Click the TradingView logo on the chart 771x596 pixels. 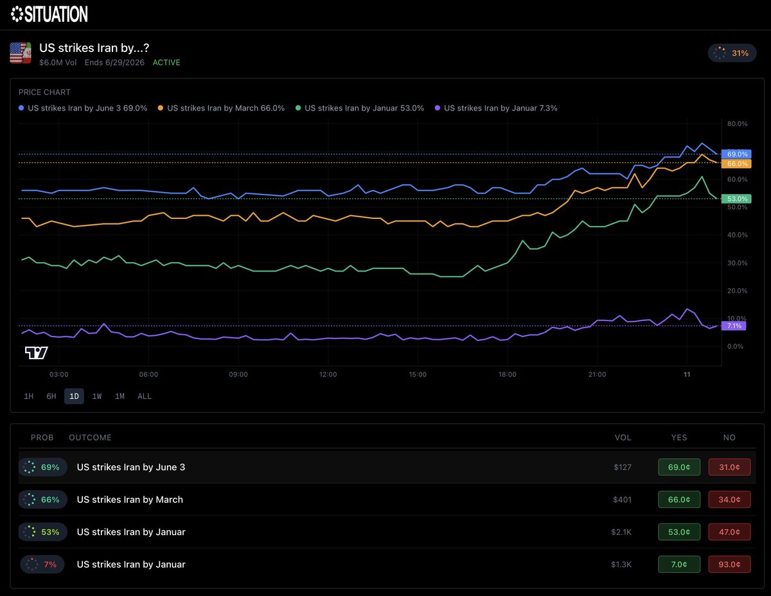[x=37, y=353]
